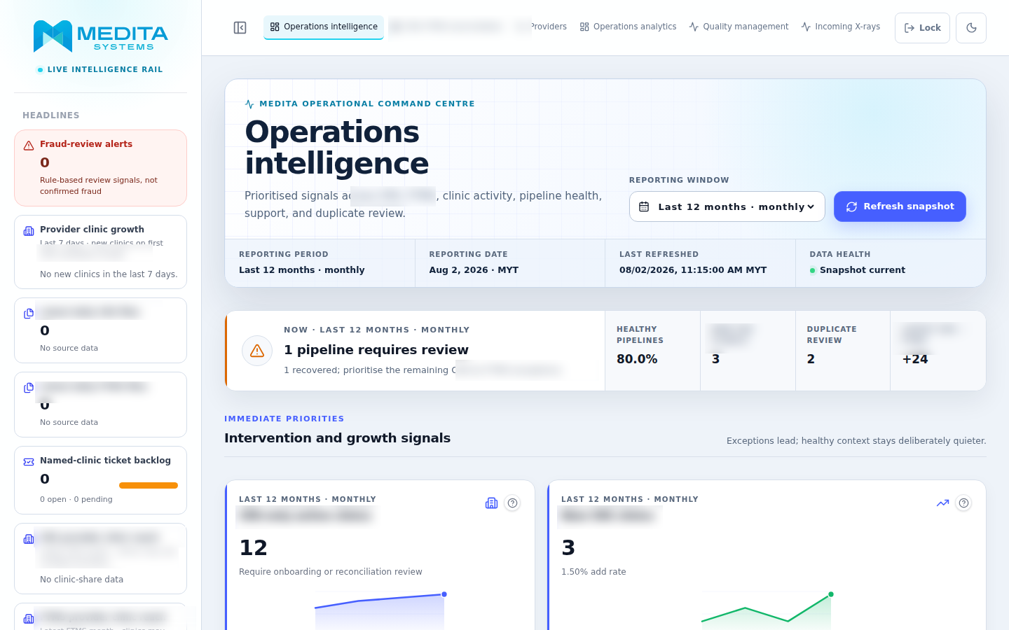Click the Named-clinic ticket backlog icon
The image size is (1009, 630).
pyautogui.click(x=29, y=462)
